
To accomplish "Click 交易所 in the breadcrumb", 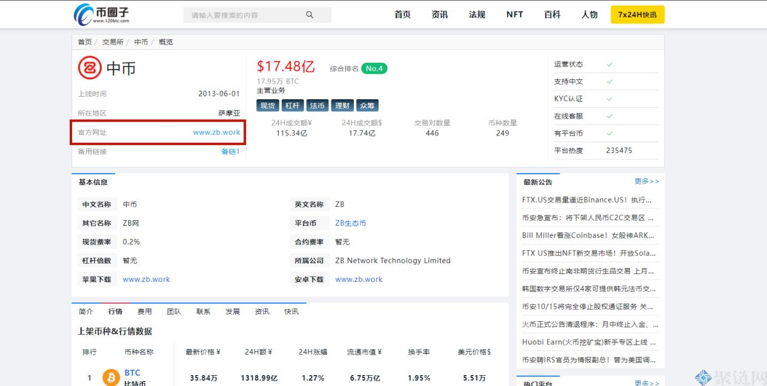I will click(113, 42).
